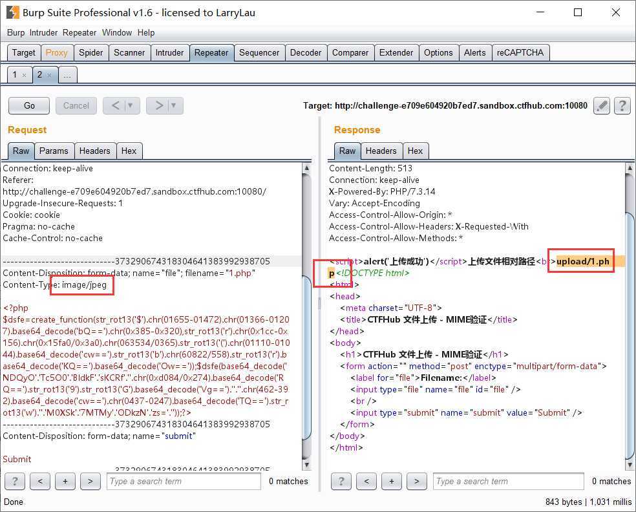Click the Done status text at bottom

click(14, 502)
